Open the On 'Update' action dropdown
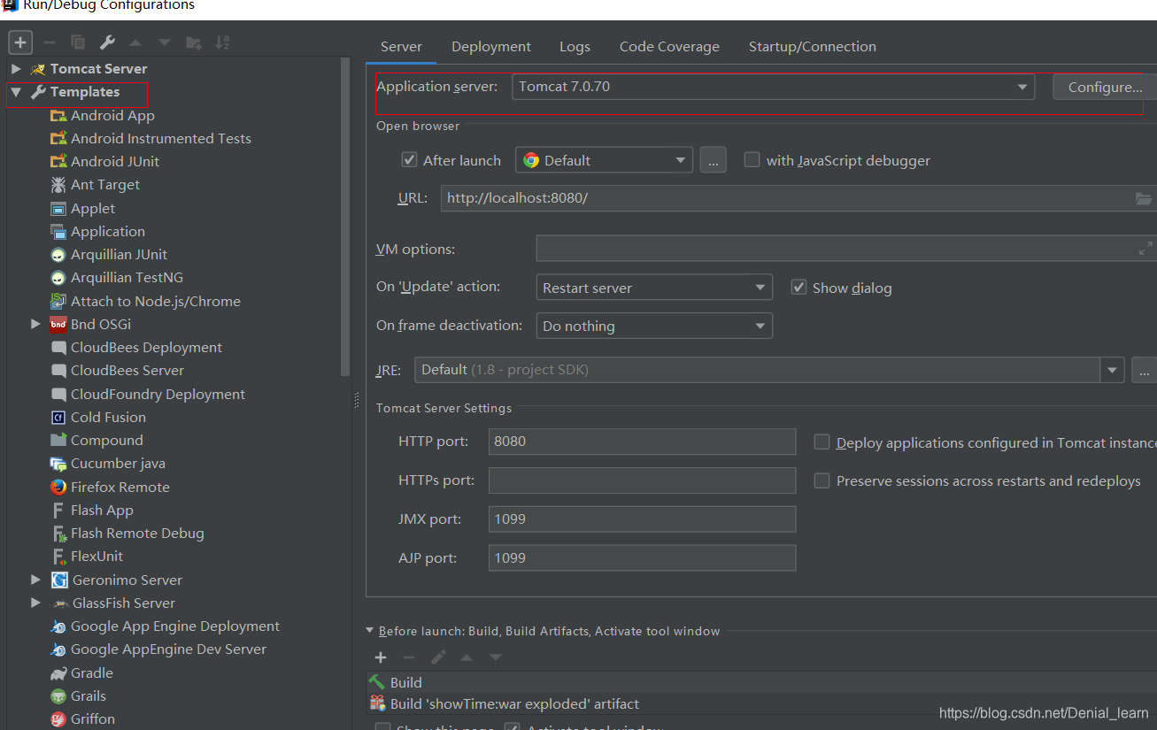 [654, 288]
